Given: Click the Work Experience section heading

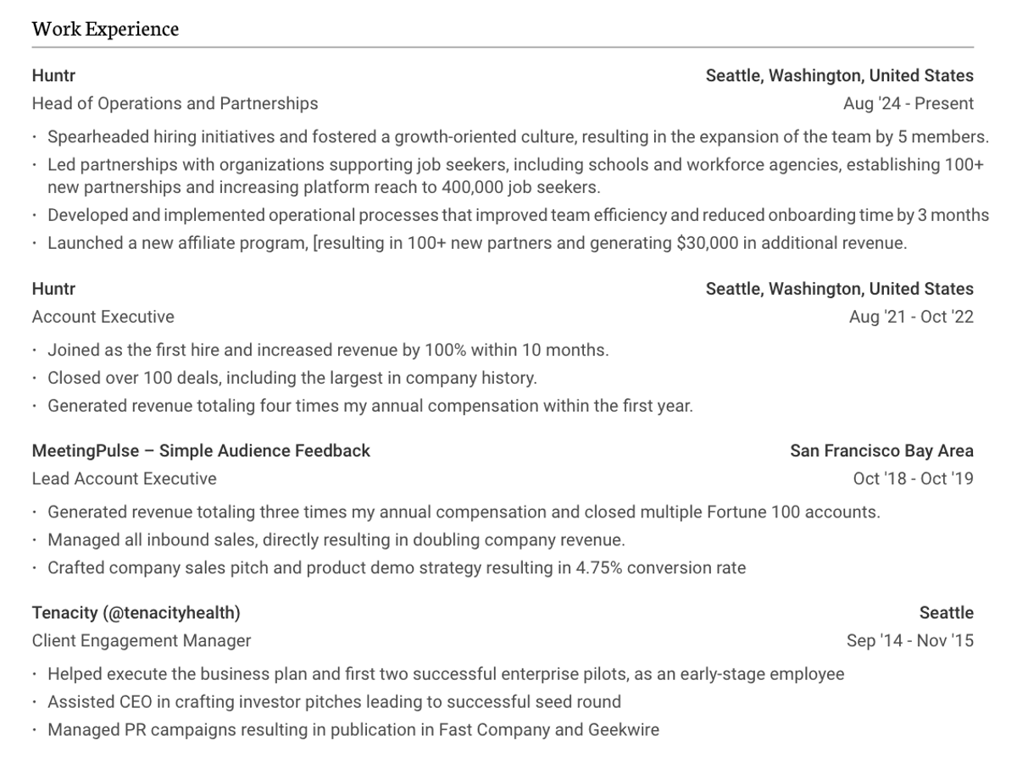Looking at the screenshot, I should [x=105, y=29].
